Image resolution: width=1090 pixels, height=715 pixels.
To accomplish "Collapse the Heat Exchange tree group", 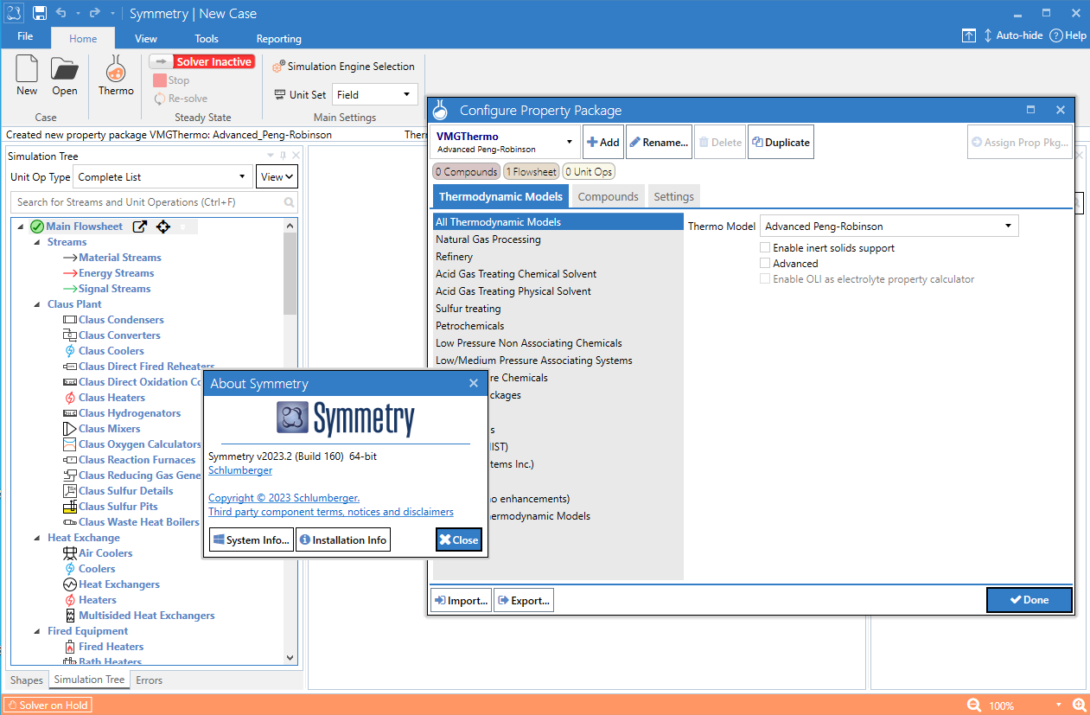I will coord(38,538).
